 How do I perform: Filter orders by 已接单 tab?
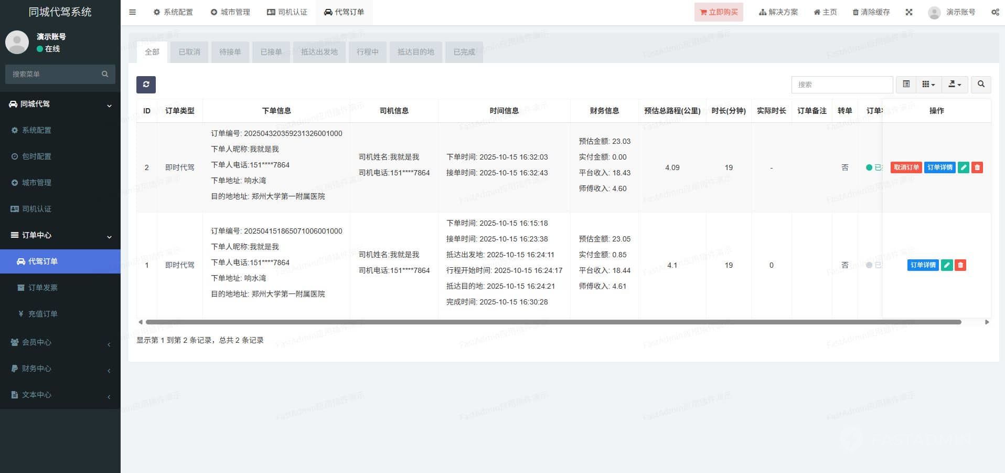pyautogui.click(x=271, y=52)
